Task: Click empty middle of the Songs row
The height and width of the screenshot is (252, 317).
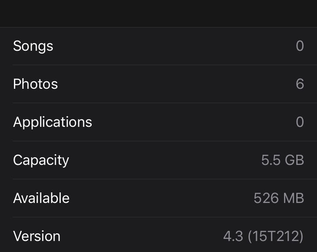Action: pos(174,46)
